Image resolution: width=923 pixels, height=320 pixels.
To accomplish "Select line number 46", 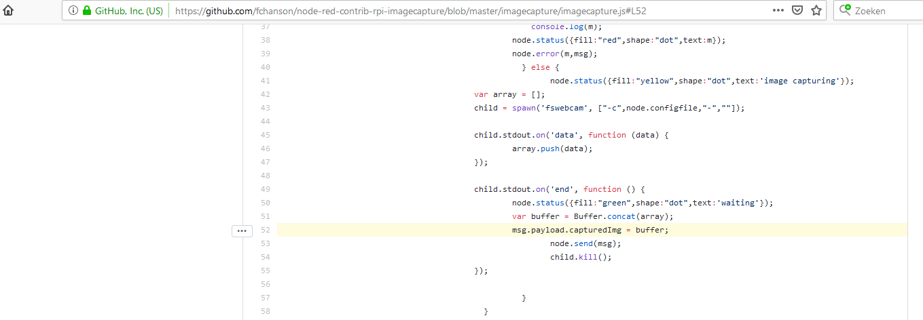I will pos(265,148).
